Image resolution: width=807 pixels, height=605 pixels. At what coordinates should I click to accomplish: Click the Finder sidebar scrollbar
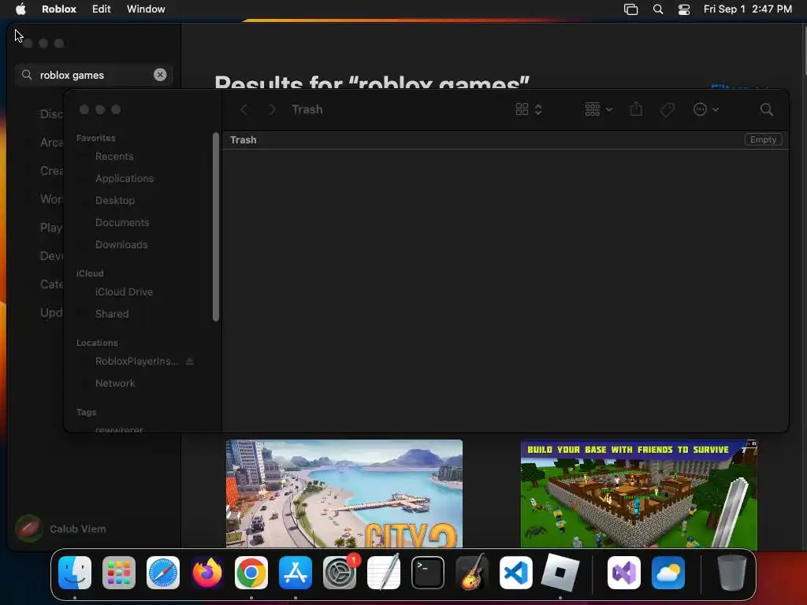pyautogui.click(x=216, y=227)
